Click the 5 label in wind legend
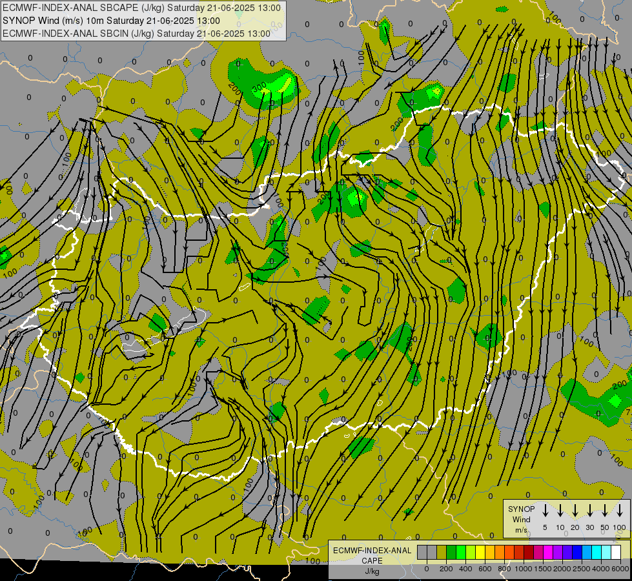Viewport: 632px width, 581px height. coord(545,527)
